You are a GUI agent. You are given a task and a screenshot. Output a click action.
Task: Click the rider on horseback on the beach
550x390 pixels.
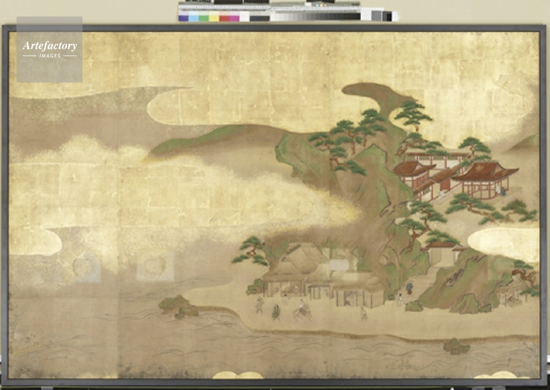[301, 311]
